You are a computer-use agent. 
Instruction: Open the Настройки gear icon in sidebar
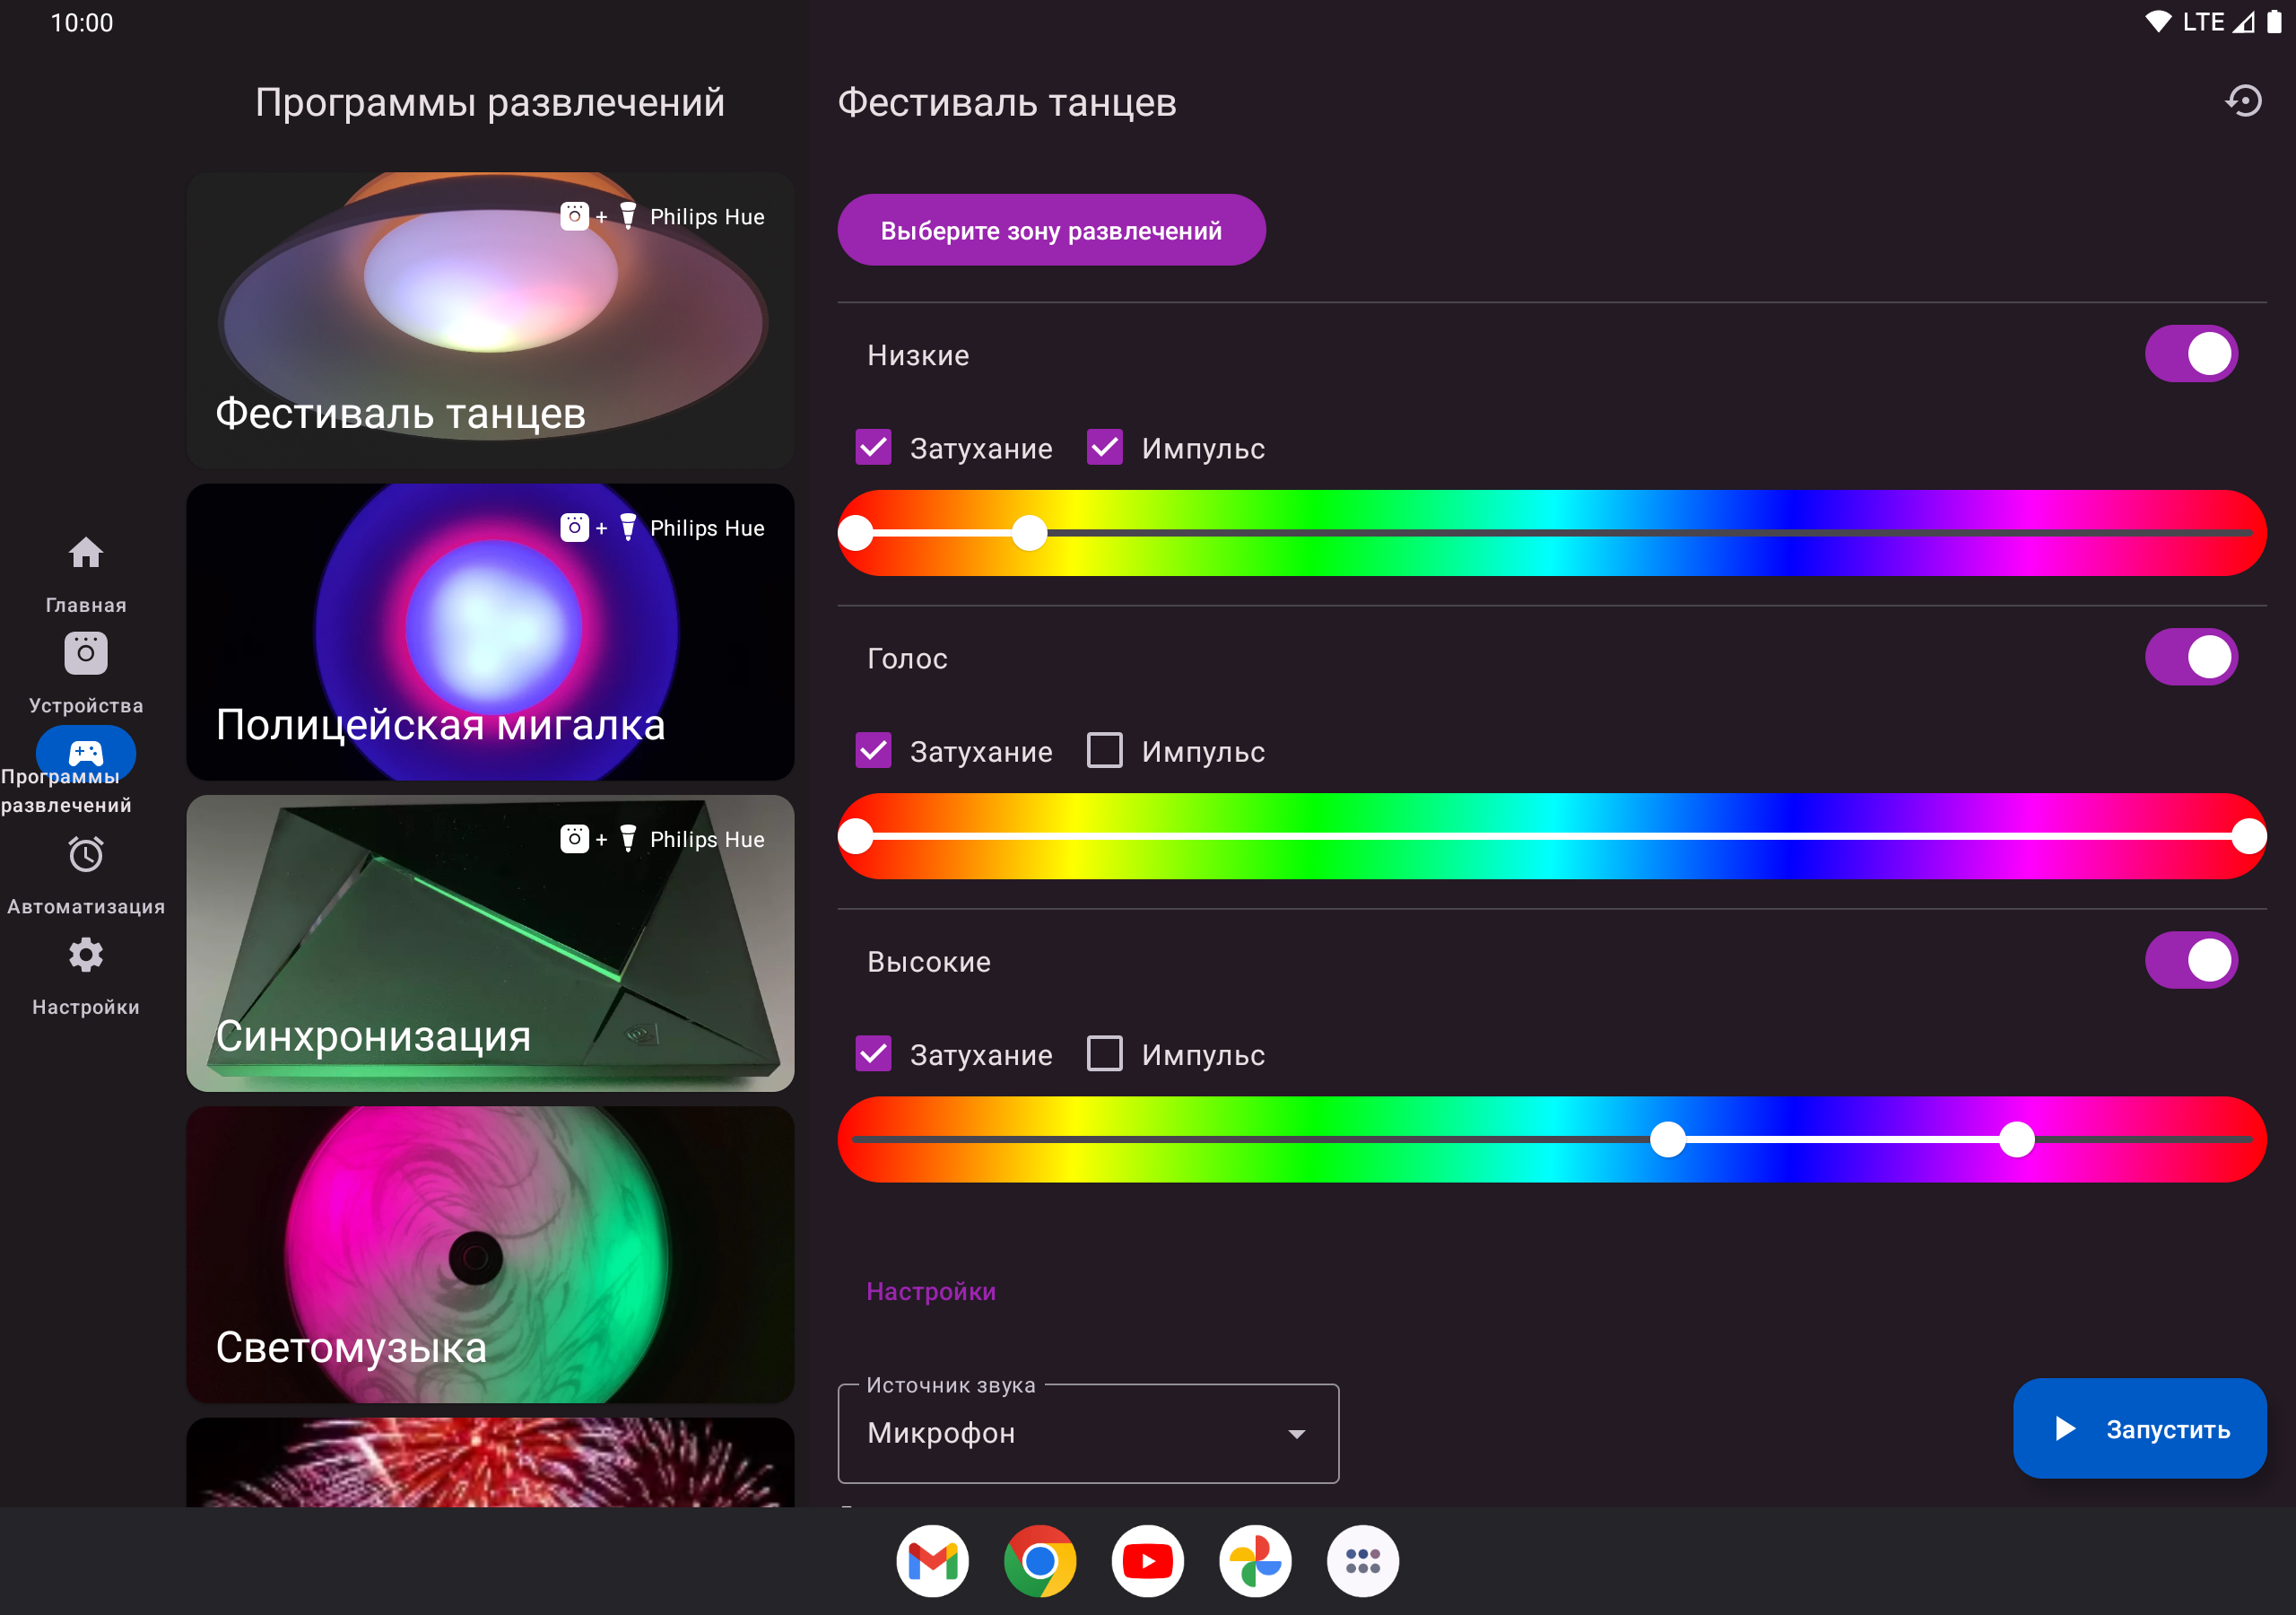pyautogui.click(x=86, y=956)
